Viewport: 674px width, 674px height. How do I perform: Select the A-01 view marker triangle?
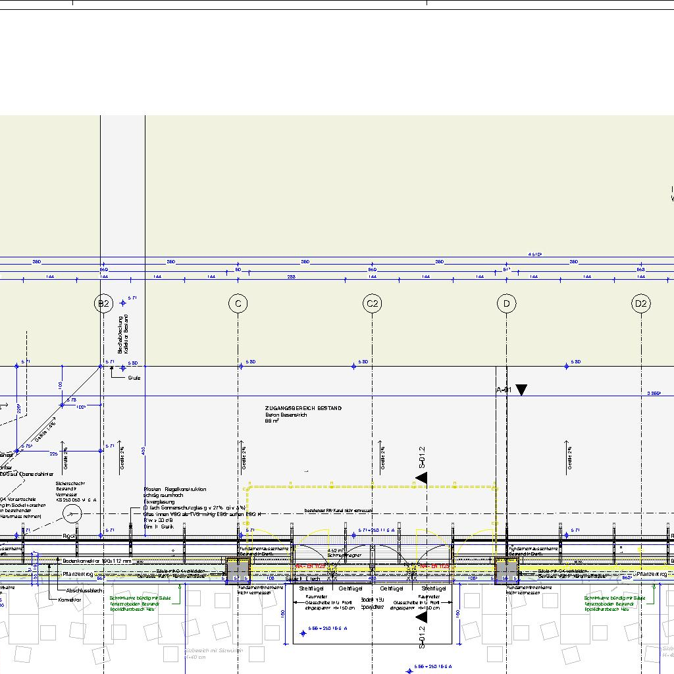click(x=521, y=390)
